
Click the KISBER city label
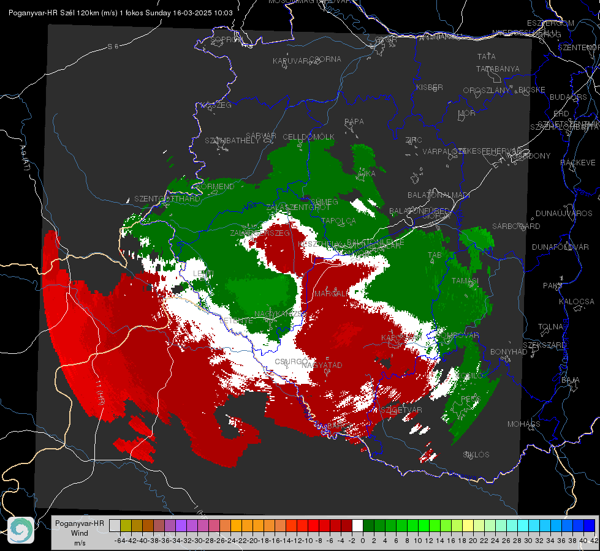(430, 87)
